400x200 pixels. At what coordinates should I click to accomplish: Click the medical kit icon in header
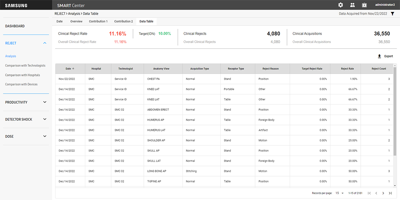(364, 5)
